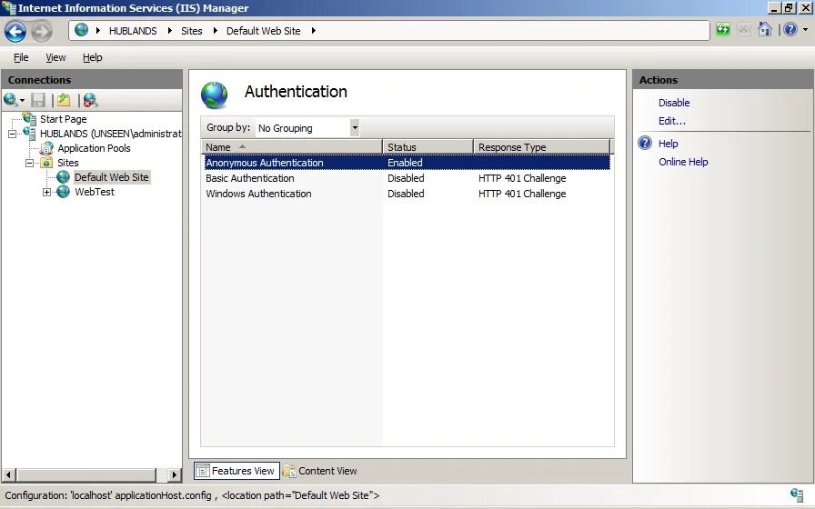815x509 pixels.
Task: Click the Start Page tree icon
Action: [x=29, y=118]
